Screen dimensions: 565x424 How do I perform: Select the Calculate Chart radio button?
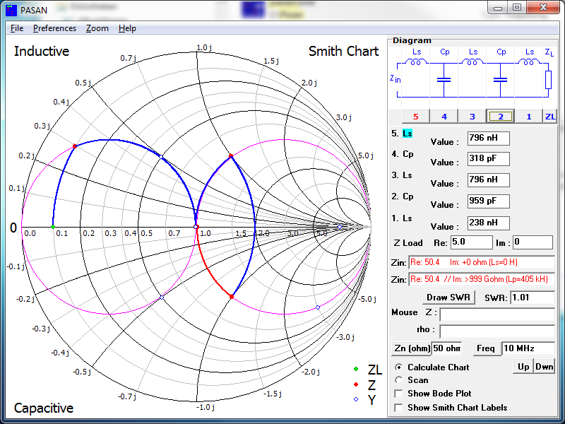pyautogui.click(x=398, y=367)
